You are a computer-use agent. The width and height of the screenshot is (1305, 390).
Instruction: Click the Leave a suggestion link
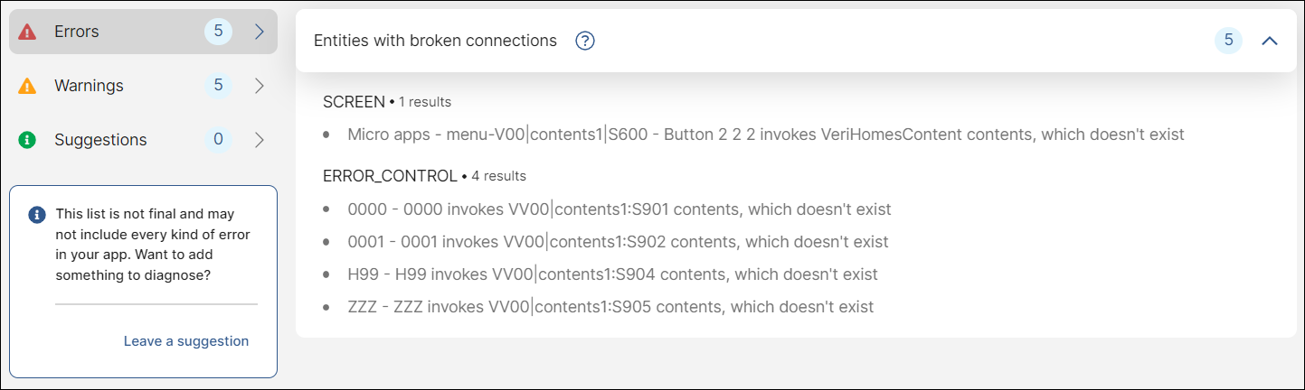click(186, 341)
